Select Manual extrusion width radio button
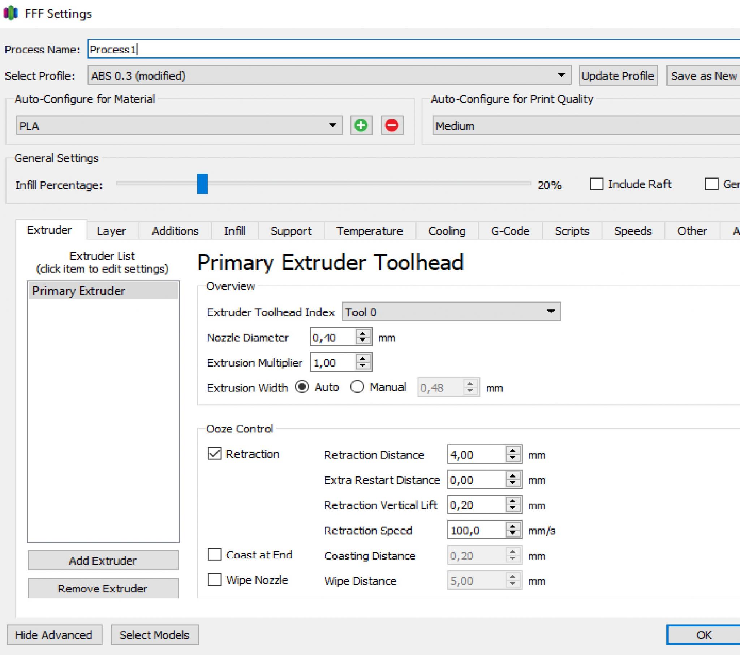Viewport: 740px width, 655px height. [x=357, y=387]
